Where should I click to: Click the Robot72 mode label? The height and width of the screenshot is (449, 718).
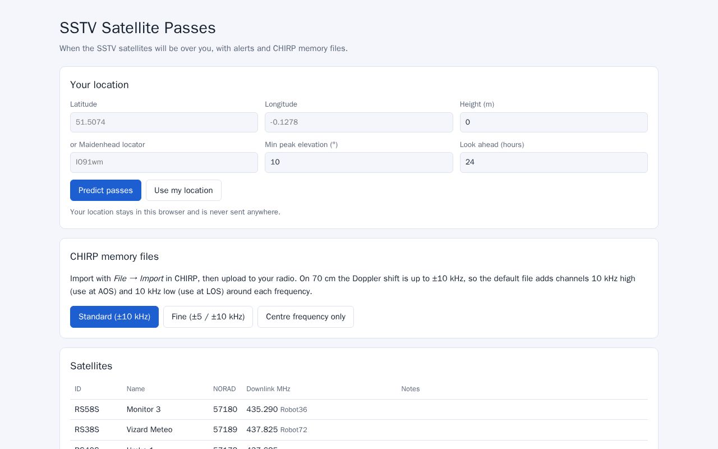tap(294, 430)
